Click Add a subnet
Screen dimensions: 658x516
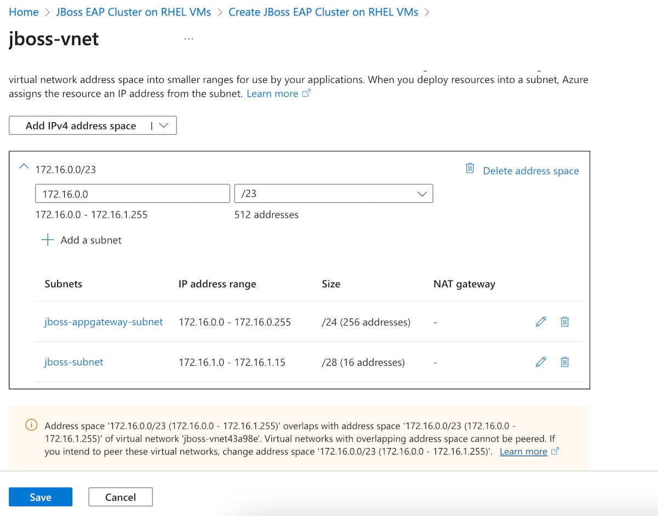(x=91, y=240)
